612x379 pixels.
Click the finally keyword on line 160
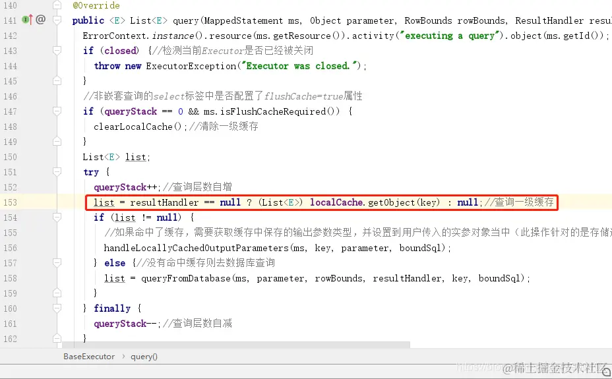[x=112, y=308]
